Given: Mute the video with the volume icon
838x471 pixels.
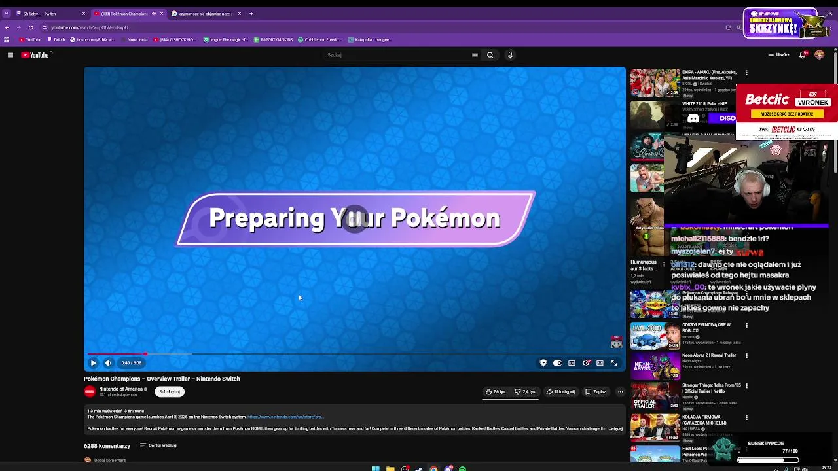Looking at the screenshot, I should (x=108, y=363).
